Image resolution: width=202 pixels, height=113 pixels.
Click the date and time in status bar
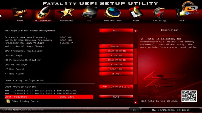170,110
